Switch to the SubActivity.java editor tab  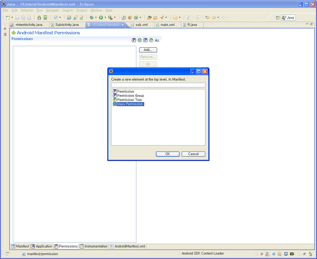(x=67, y=25)
